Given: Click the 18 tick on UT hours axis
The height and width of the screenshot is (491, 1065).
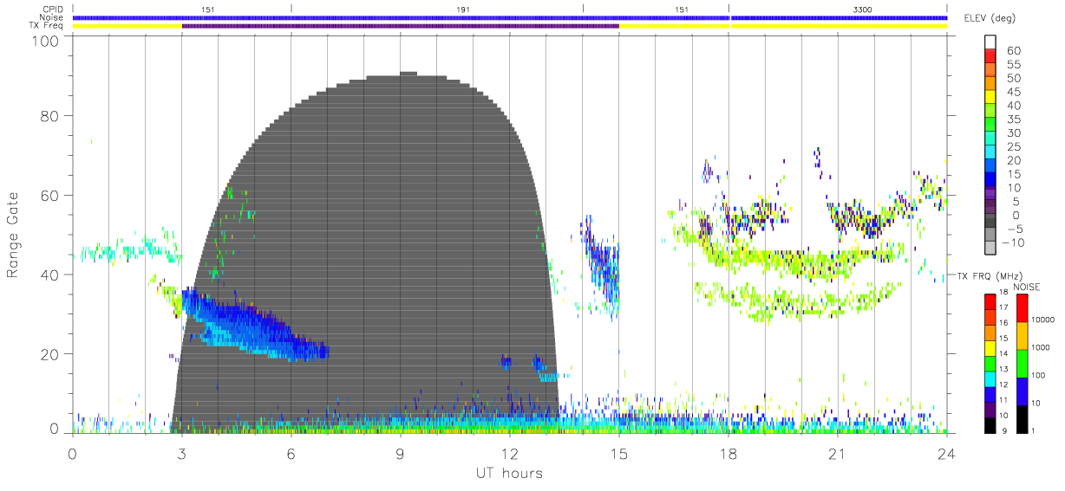Looking at the screenshot, I should click(x=729, y=454).
